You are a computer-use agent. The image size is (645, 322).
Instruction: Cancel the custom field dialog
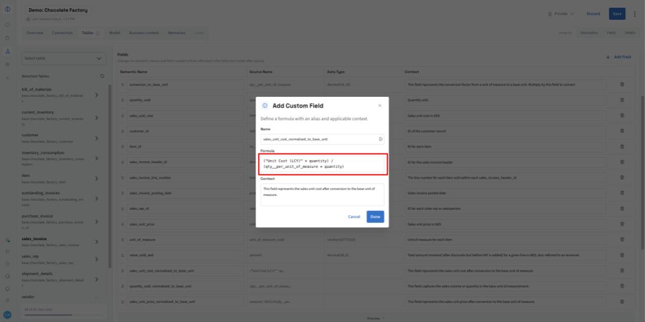354,217
